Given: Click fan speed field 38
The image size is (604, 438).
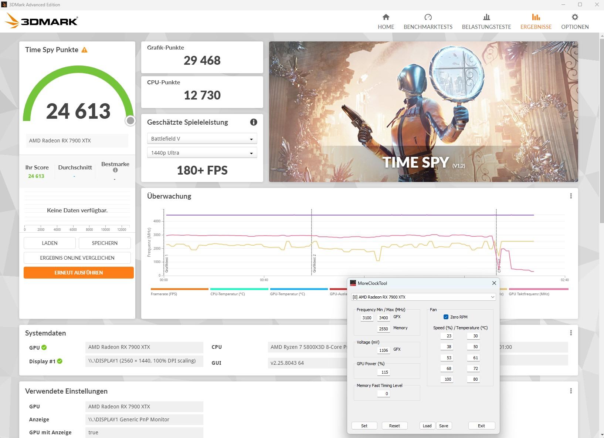Looking at the screenshot, I should coord(447,347).
